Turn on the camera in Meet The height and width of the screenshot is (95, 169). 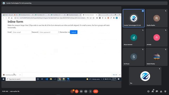77,92
